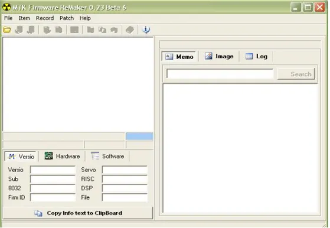Screen dimensions: 330x228
Task: Click the Firm ID input field
Action: coord(53,197)
